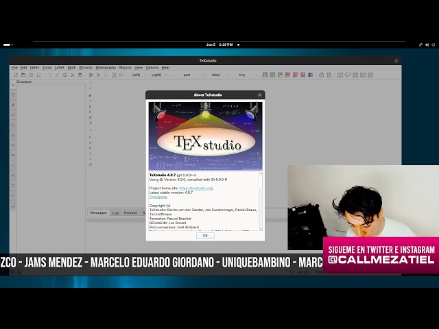
Task: Open the \right delimiter dropdown
Action: (159, 75)
